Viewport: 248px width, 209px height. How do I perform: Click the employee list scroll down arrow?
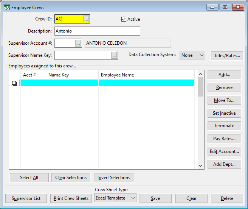click(x=201, y=165)
